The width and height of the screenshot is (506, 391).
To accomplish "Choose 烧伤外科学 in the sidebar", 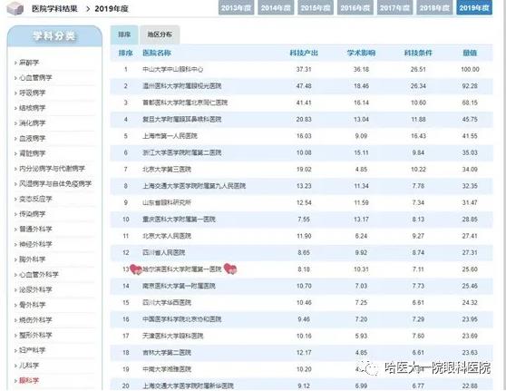I will click(x=35, y=320).
